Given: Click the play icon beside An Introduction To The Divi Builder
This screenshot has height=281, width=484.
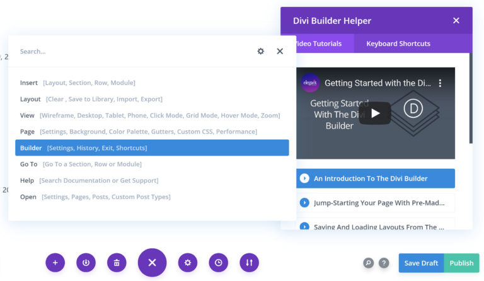Looking at the screenshot, I should [304, 178].
